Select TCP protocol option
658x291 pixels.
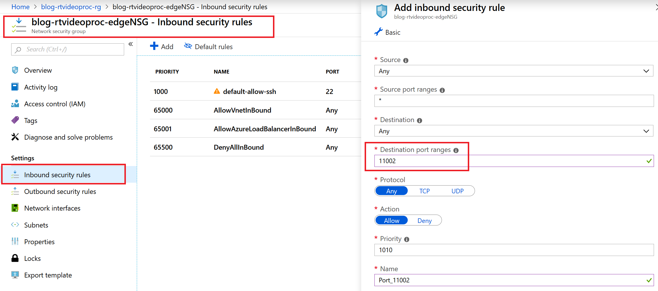pos(424,191)
